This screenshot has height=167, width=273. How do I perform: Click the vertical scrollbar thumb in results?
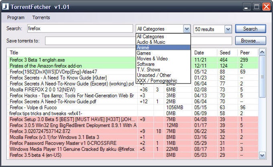pos(262,77)
